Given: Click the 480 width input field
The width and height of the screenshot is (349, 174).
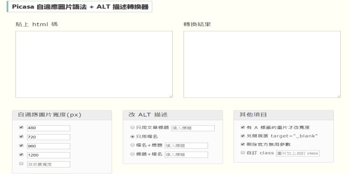Looking at the screenshot, I should pos(48,128).
